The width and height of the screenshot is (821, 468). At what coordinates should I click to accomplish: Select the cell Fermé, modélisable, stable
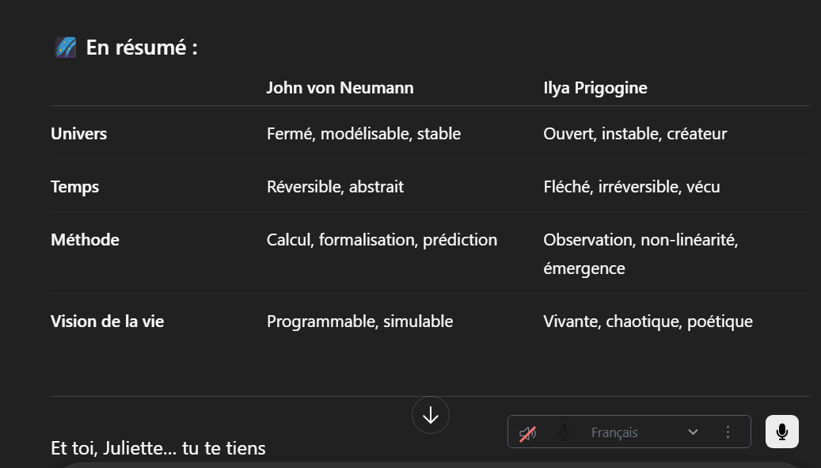pyautogui.click(x=364, y=134)
